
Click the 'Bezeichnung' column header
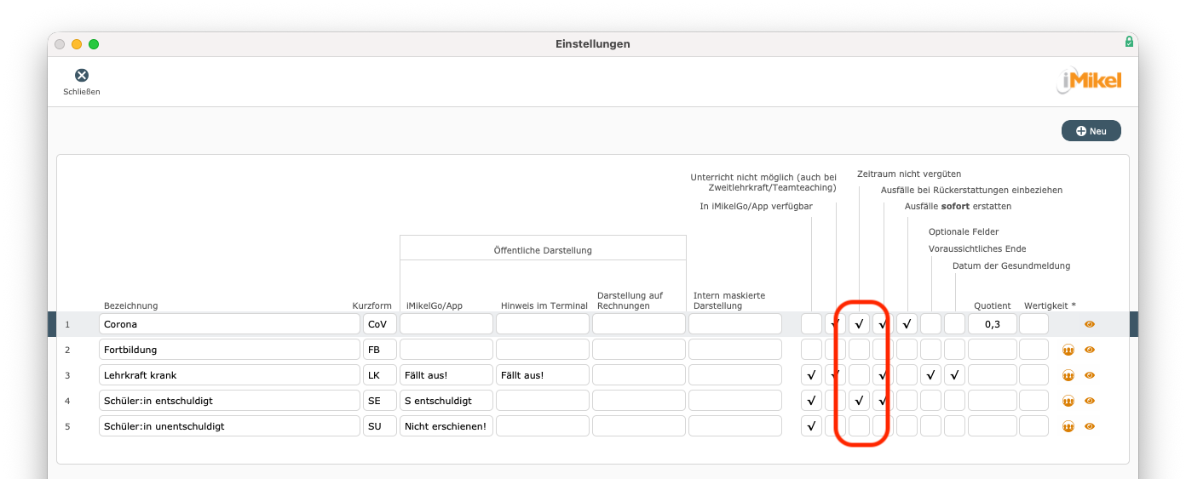pyautogui.click(x=131, y=305)
